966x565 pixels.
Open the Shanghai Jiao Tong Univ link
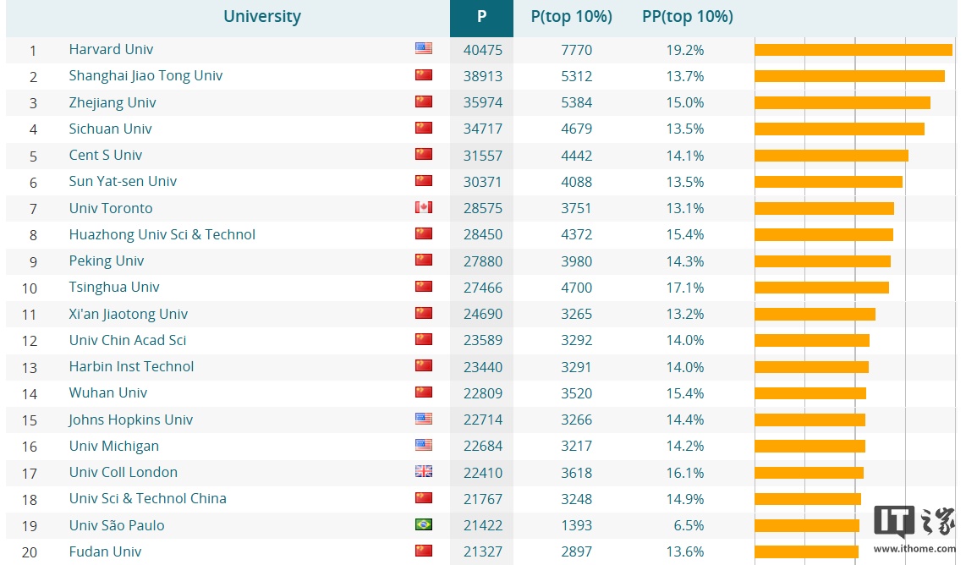(x=145, y=76)
